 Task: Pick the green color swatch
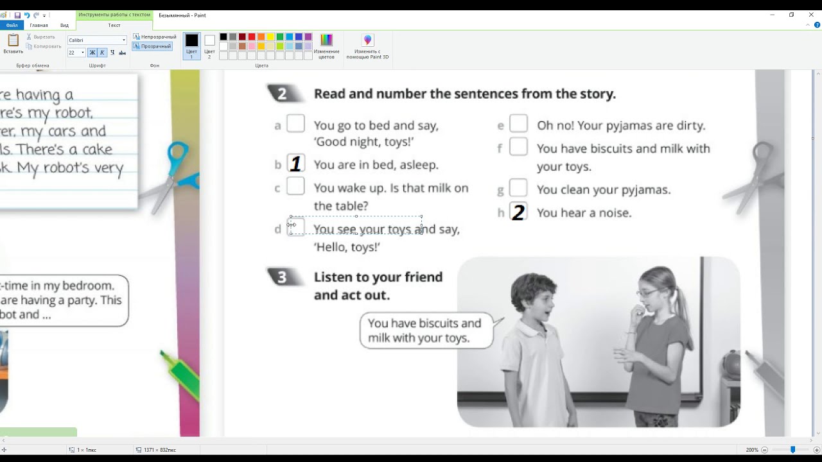280,37
